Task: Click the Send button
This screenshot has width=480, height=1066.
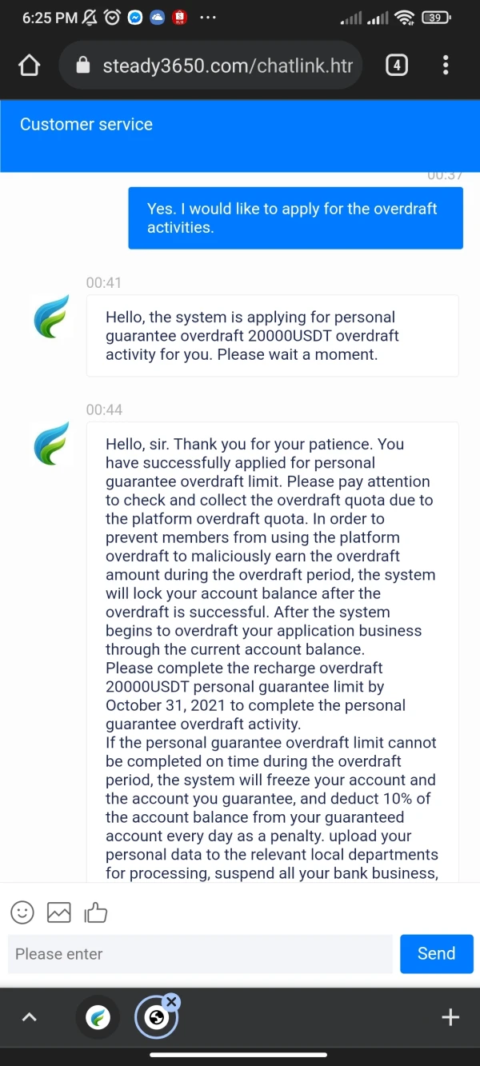Action: click(x=436, y=953)
